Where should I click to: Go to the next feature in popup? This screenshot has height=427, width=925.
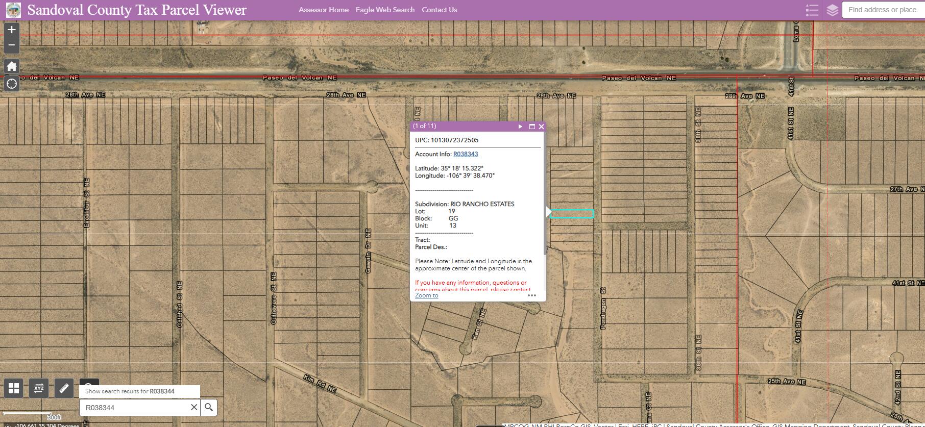[x=520, y=127]
